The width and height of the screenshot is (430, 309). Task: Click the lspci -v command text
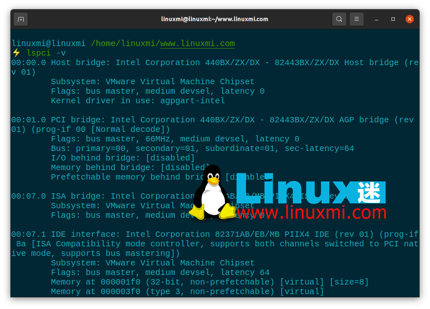pyautogui.click(x=46, y=53)
